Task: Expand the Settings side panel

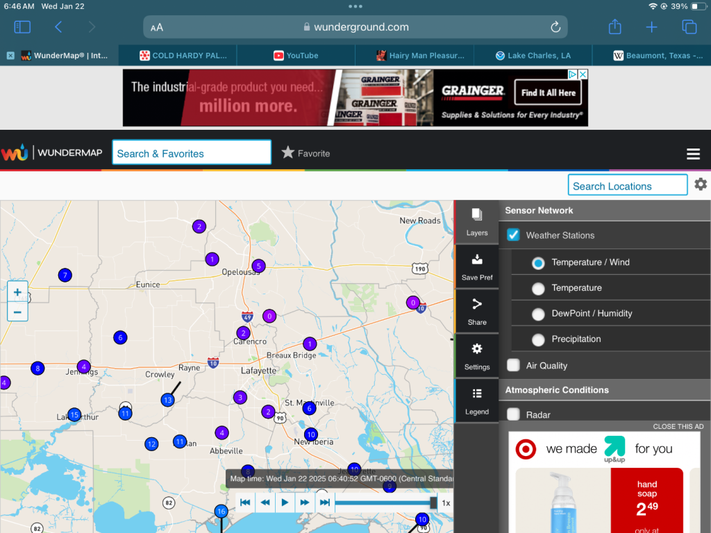Action: point(476,356)
